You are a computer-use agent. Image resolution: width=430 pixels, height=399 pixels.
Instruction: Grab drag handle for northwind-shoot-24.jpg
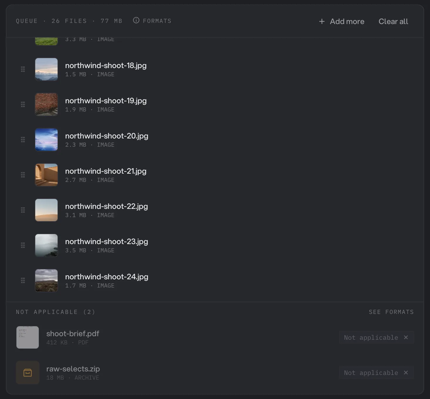23,280
